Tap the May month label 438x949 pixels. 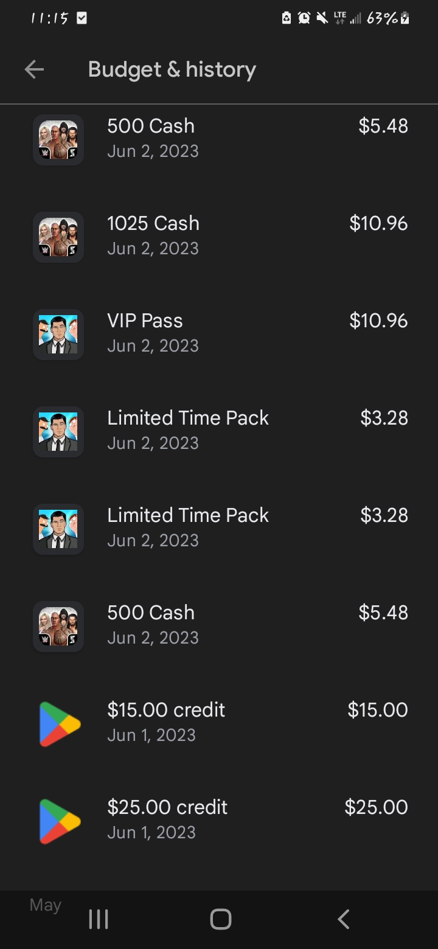(46, 905)
